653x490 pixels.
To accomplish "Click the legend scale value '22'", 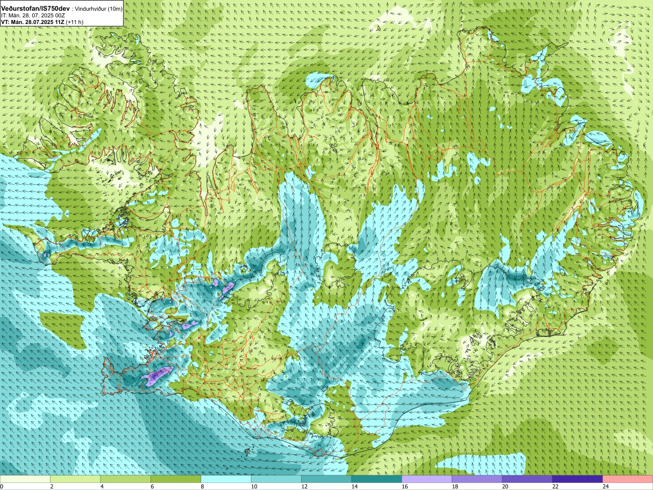I will coord(555,486).
